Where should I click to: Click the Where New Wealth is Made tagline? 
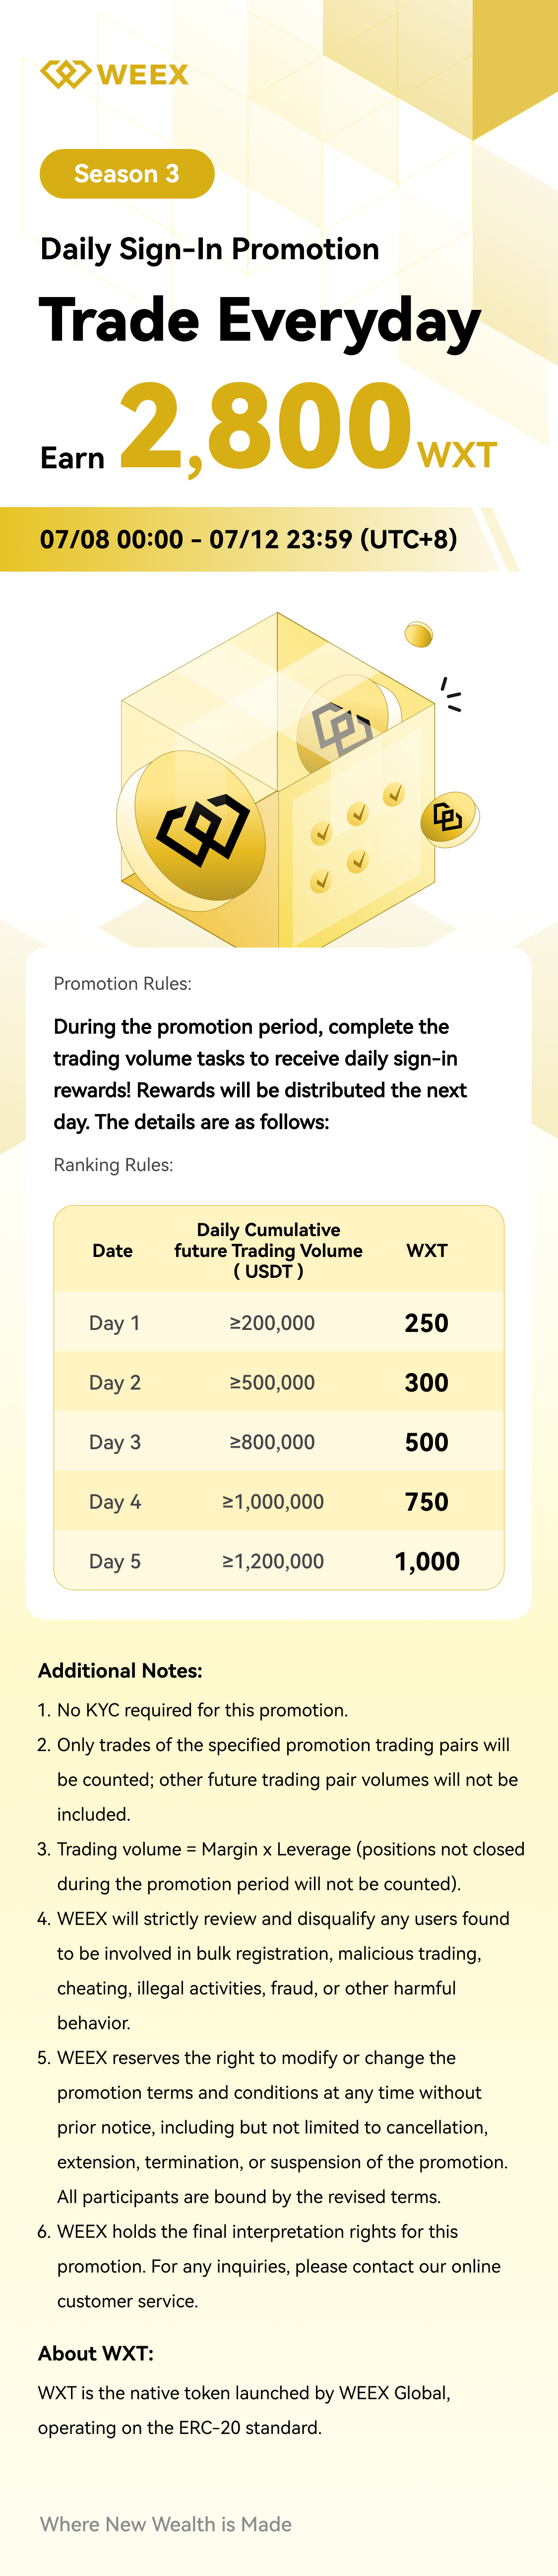[x=166, y=2523]
